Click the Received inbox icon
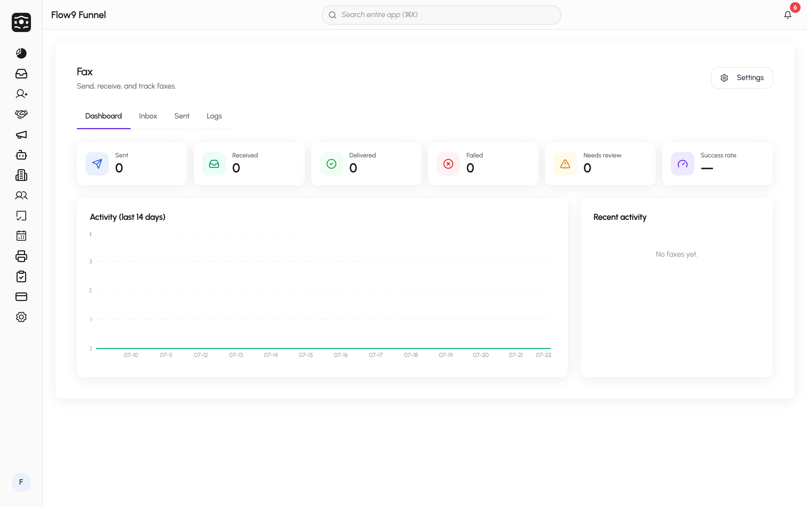The height and width of the screenshot is (507, 807). [214, 164]
